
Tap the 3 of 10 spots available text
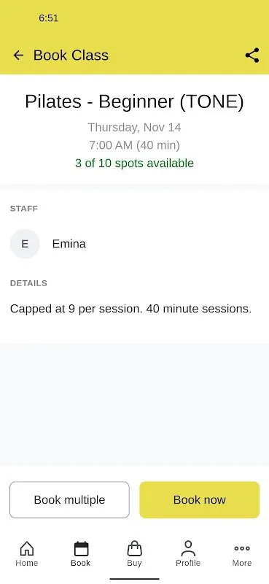coord(134,163)
